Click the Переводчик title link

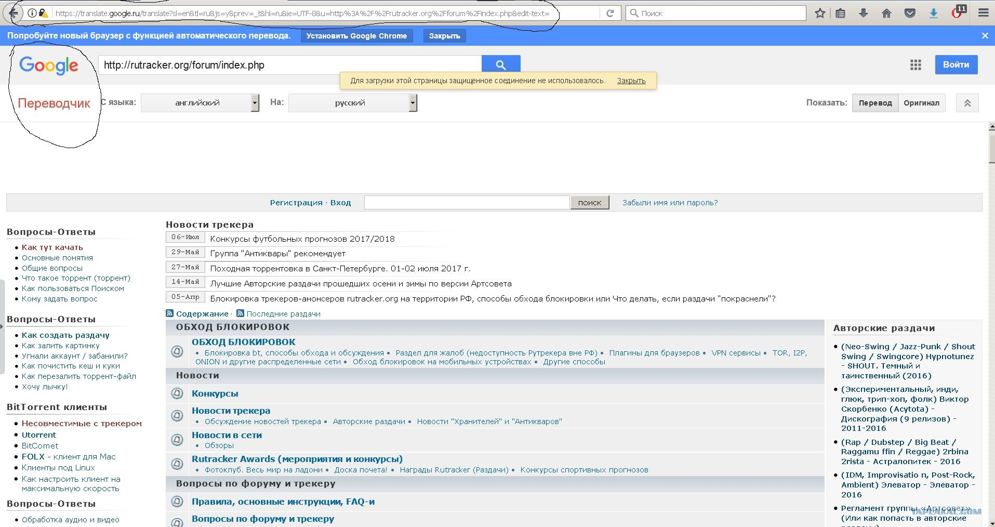point(54,103)
